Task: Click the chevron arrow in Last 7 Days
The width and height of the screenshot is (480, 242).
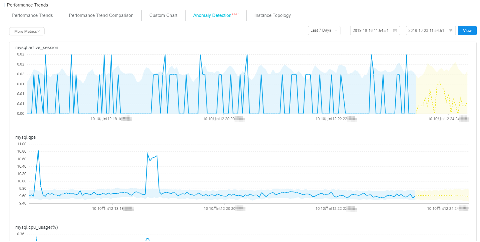Action: (336, 31)
